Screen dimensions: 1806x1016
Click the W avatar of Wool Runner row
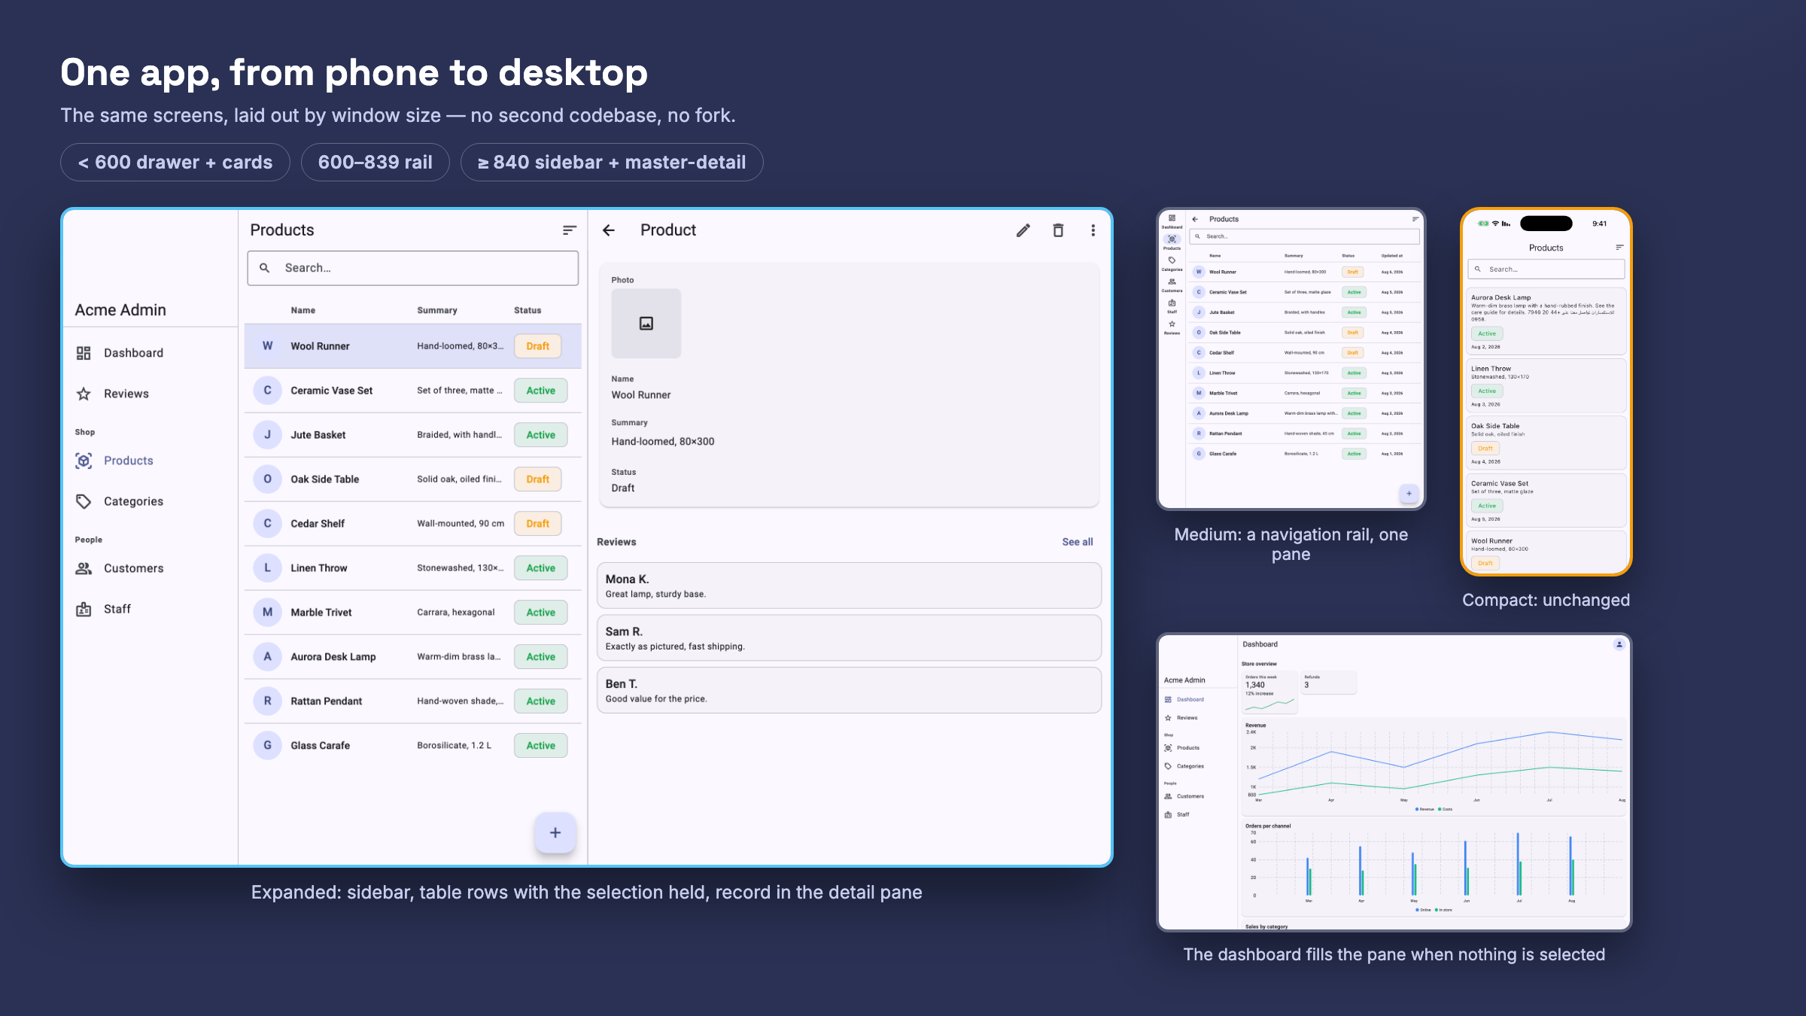[267, 346]
